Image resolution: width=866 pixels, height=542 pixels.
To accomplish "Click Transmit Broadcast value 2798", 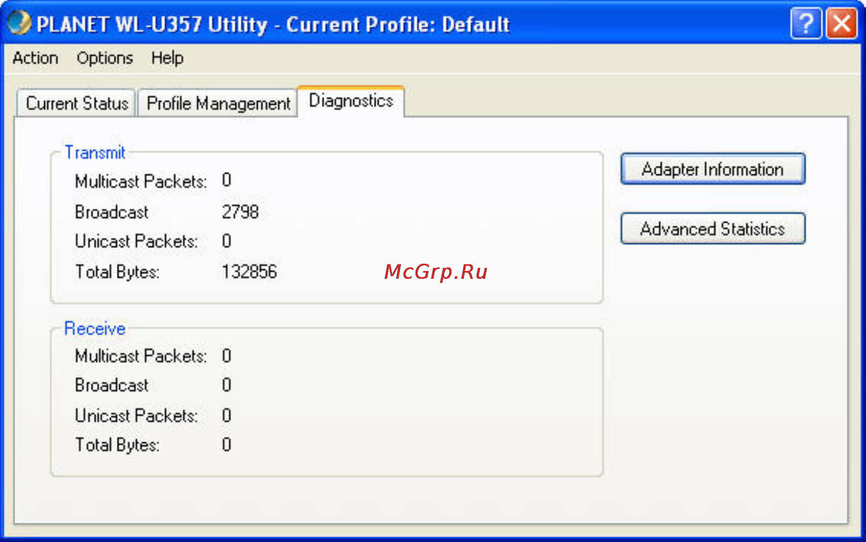I will [x=240, y=212].
